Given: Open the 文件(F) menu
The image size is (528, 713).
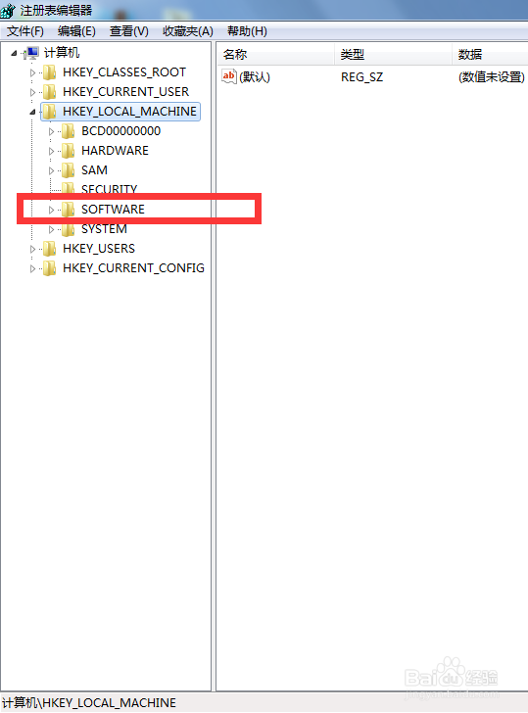Looking at the screenshot, I should (25, 31).
